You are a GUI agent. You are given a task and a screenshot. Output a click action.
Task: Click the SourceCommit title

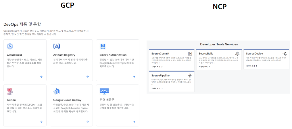click(160, 54)
